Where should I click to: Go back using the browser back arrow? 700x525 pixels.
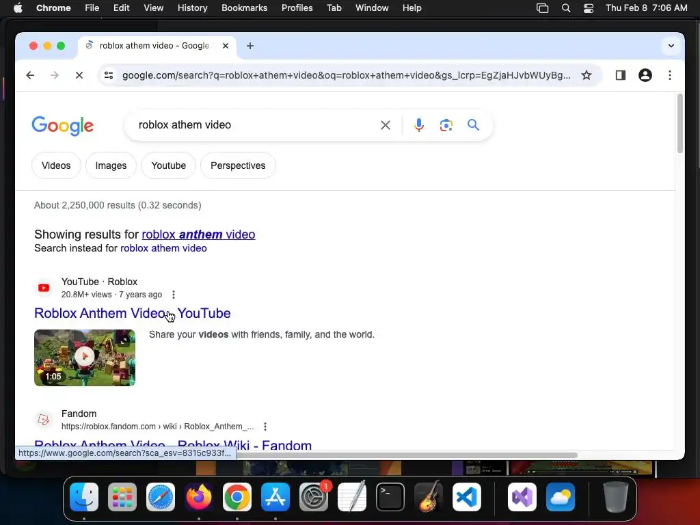[30, 75]
